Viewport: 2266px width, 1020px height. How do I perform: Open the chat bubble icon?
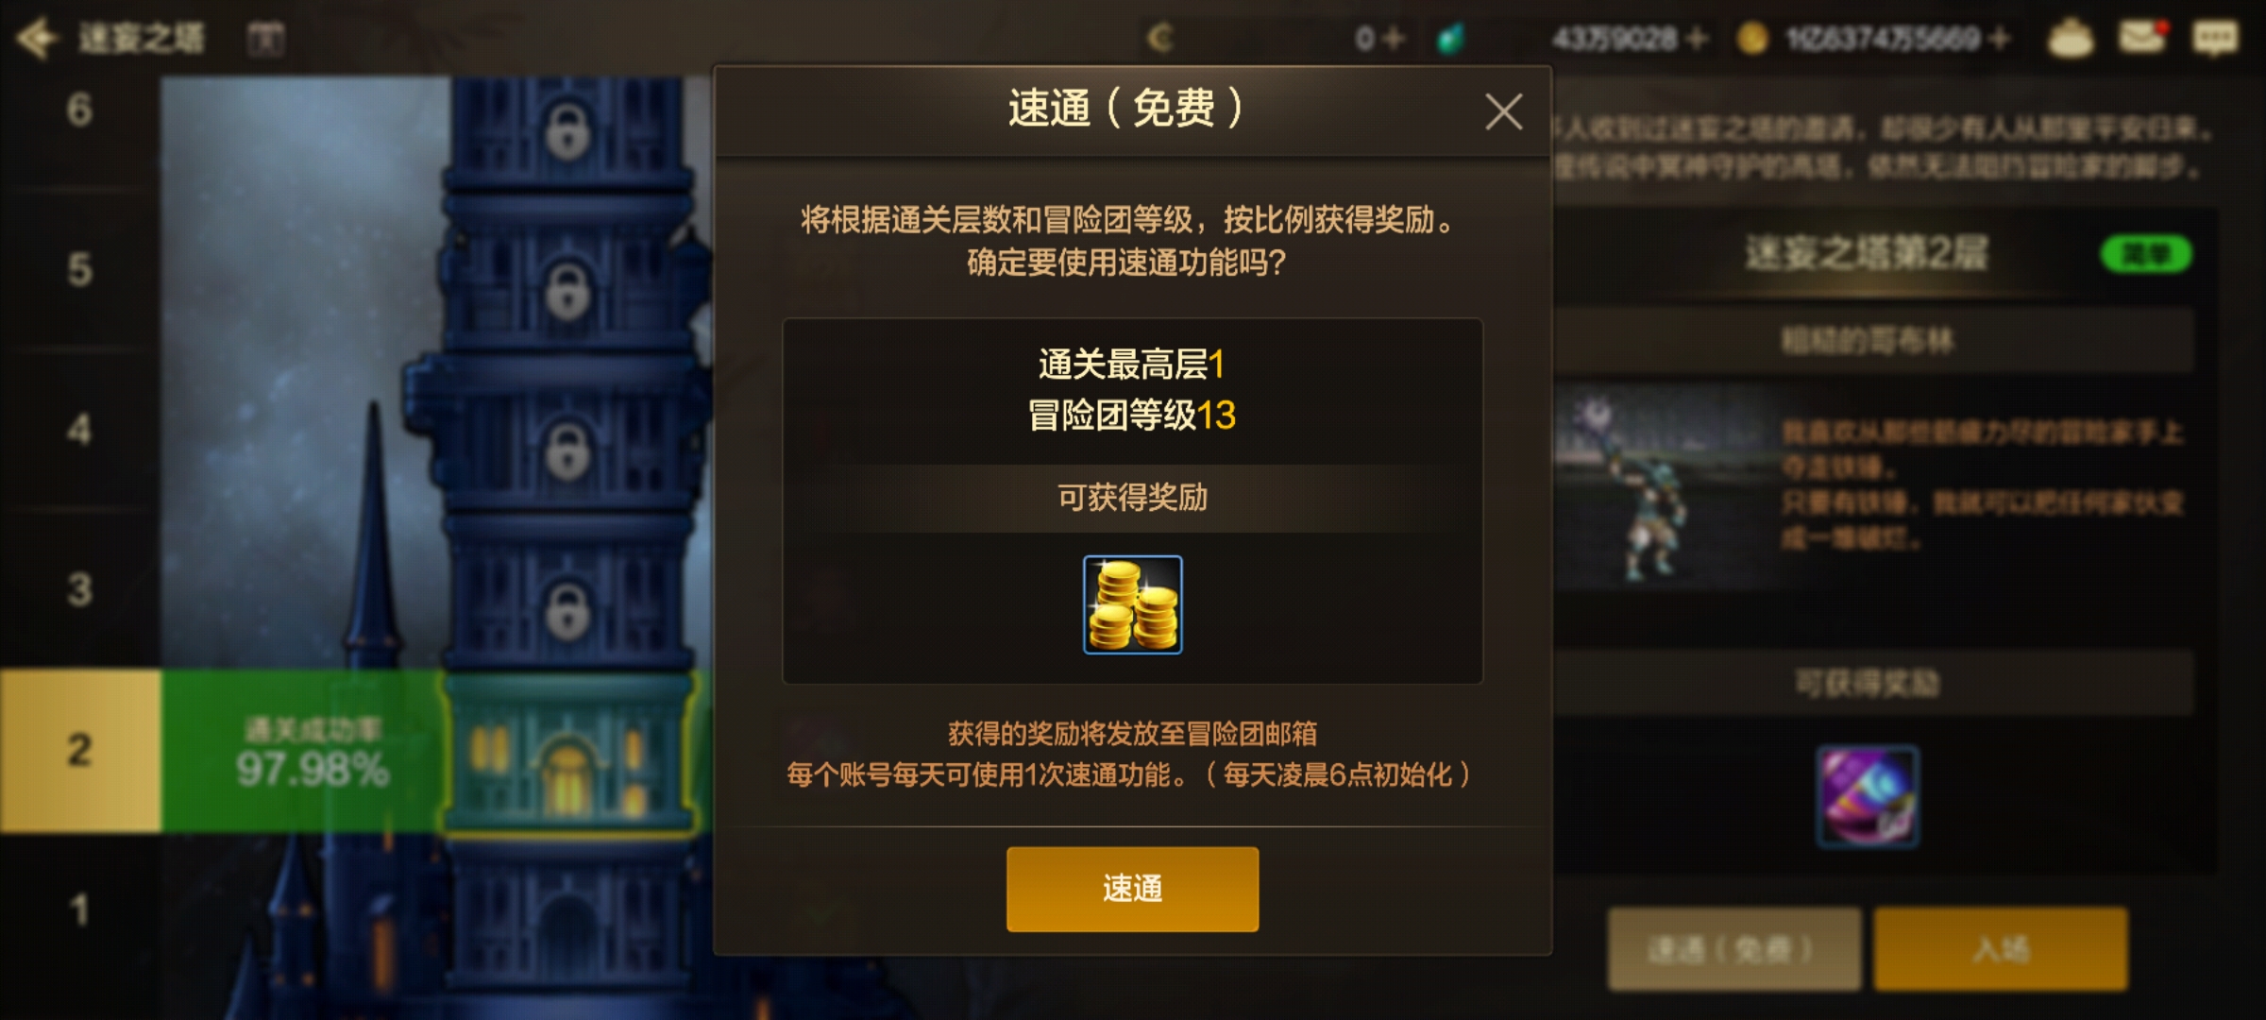pos(2215,38)
